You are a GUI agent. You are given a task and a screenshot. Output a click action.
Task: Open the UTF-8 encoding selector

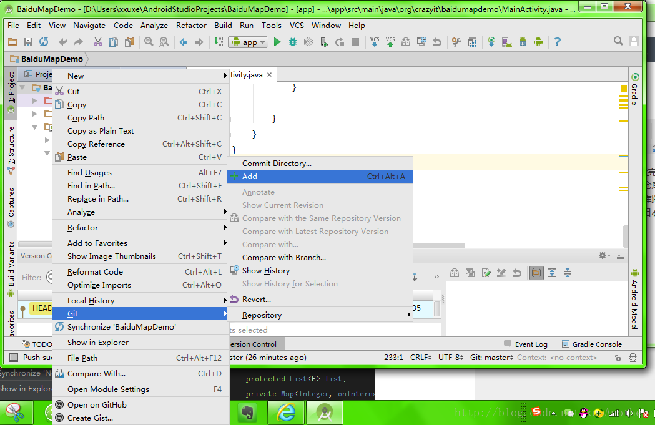451,358
